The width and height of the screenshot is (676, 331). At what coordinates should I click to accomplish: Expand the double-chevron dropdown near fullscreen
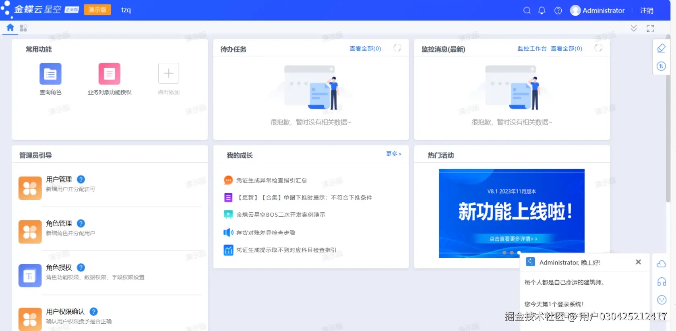634,28
